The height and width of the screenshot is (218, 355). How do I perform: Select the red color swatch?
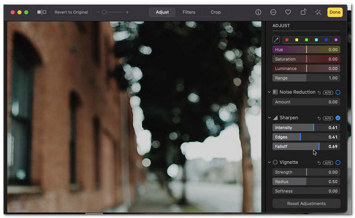287,40
